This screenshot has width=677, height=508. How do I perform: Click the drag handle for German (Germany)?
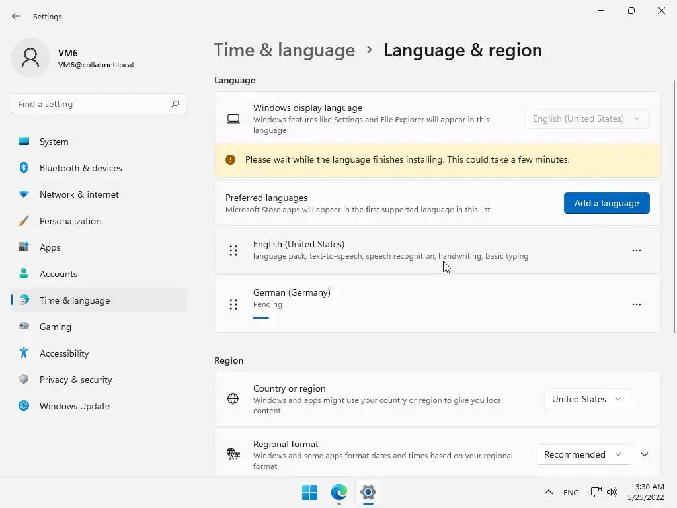233,304
